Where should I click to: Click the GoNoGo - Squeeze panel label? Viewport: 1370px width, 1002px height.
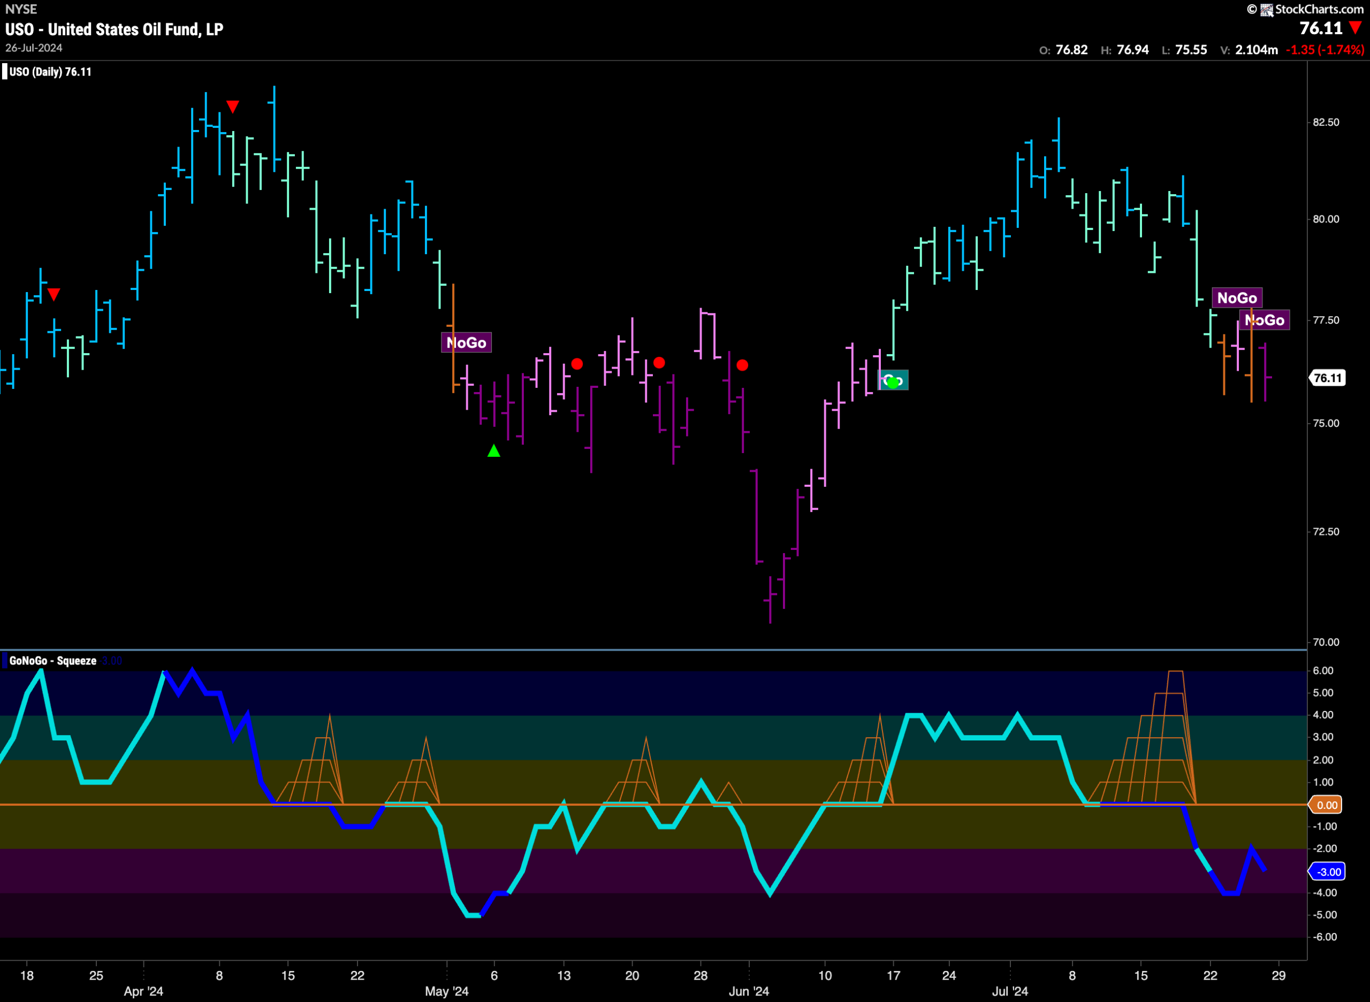point(53,661)
